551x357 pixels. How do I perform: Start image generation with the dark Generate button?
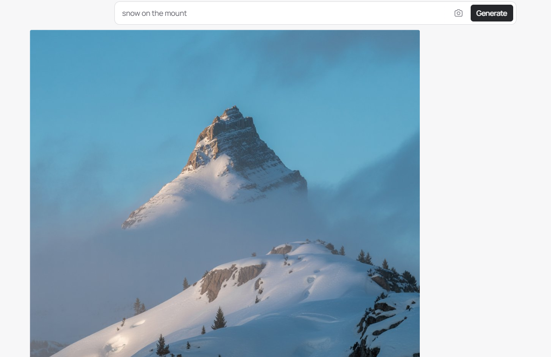[x=492, y=14]
